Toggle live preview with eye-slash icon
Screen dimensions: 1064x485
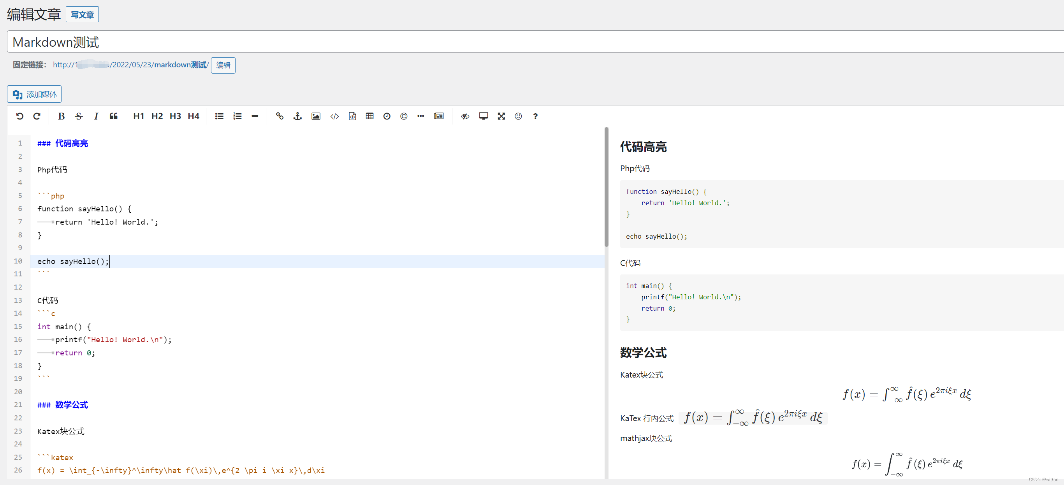[465, 116]
